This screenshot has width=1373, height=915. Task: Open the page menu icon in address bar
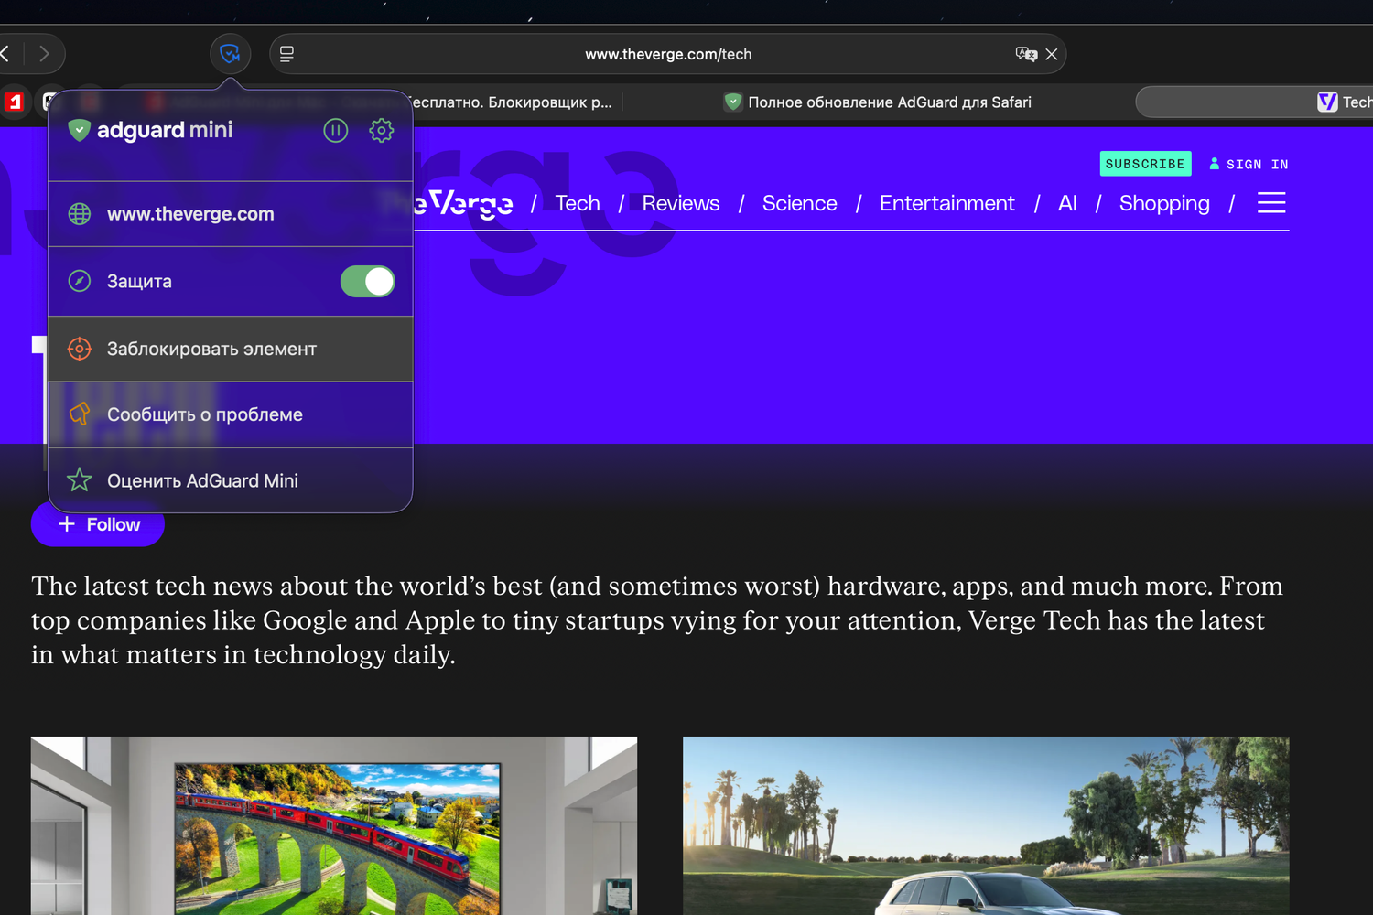click(286, 54)
